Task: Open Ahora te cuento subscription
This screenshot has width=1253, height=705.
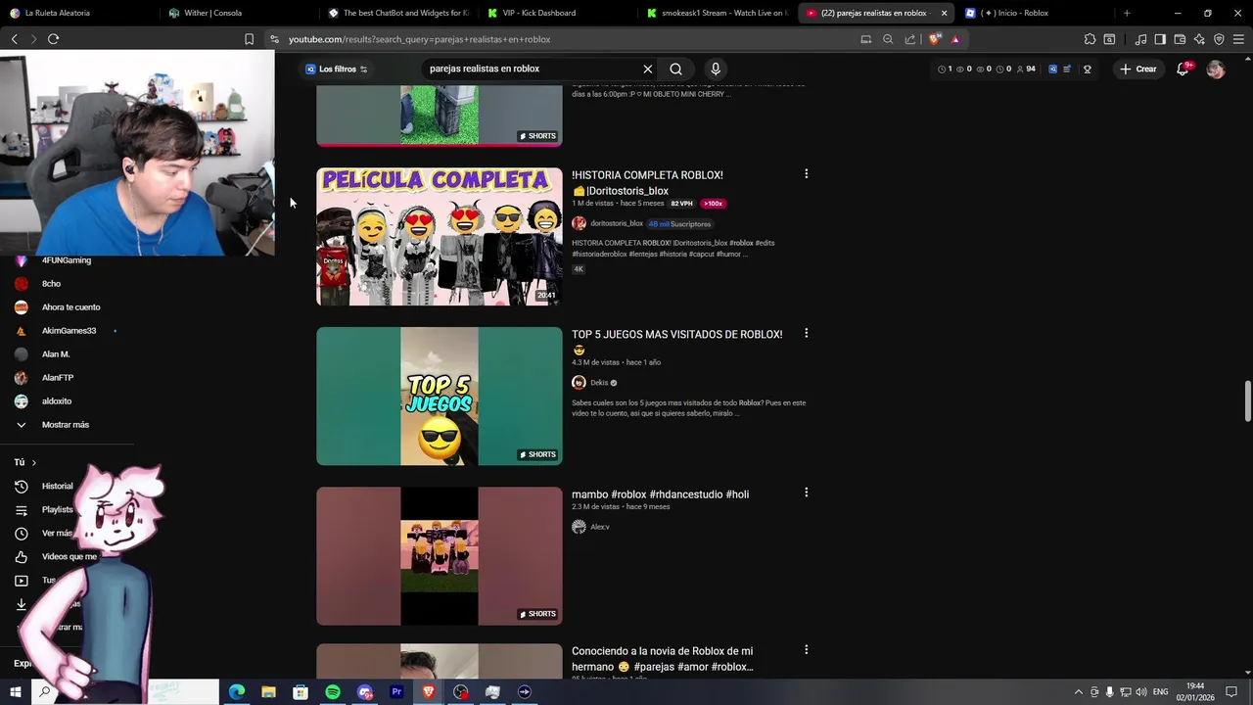Action: tap(70, 307)
